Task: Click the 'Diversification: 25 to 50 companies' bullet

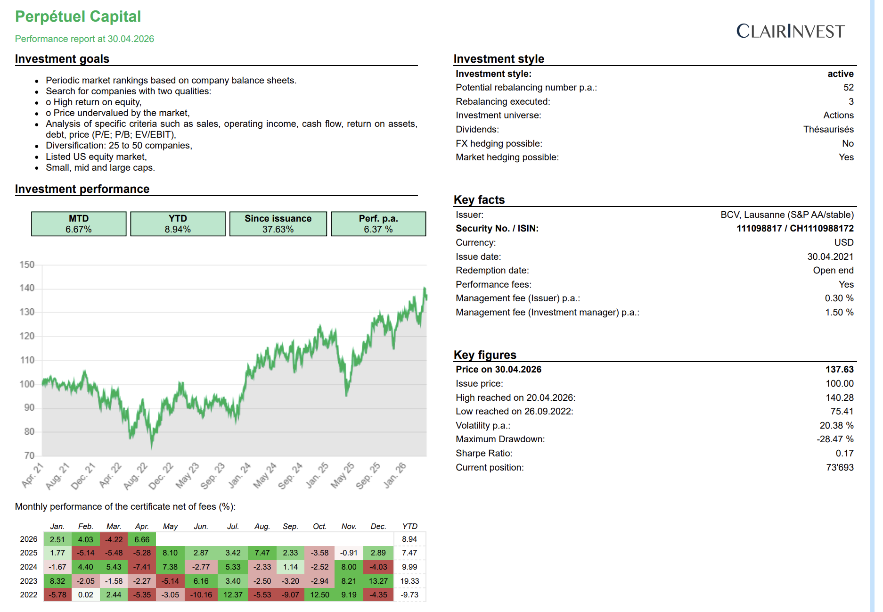Action: point(119,146)
